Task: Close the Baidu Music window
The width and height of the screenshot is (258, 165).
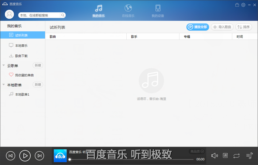Action: (255, 5)
